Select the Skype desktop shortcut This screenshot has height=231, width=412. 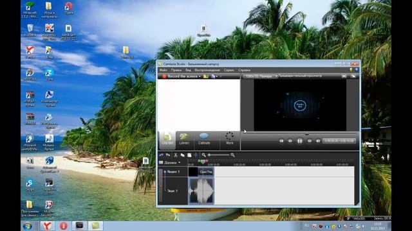30,185
